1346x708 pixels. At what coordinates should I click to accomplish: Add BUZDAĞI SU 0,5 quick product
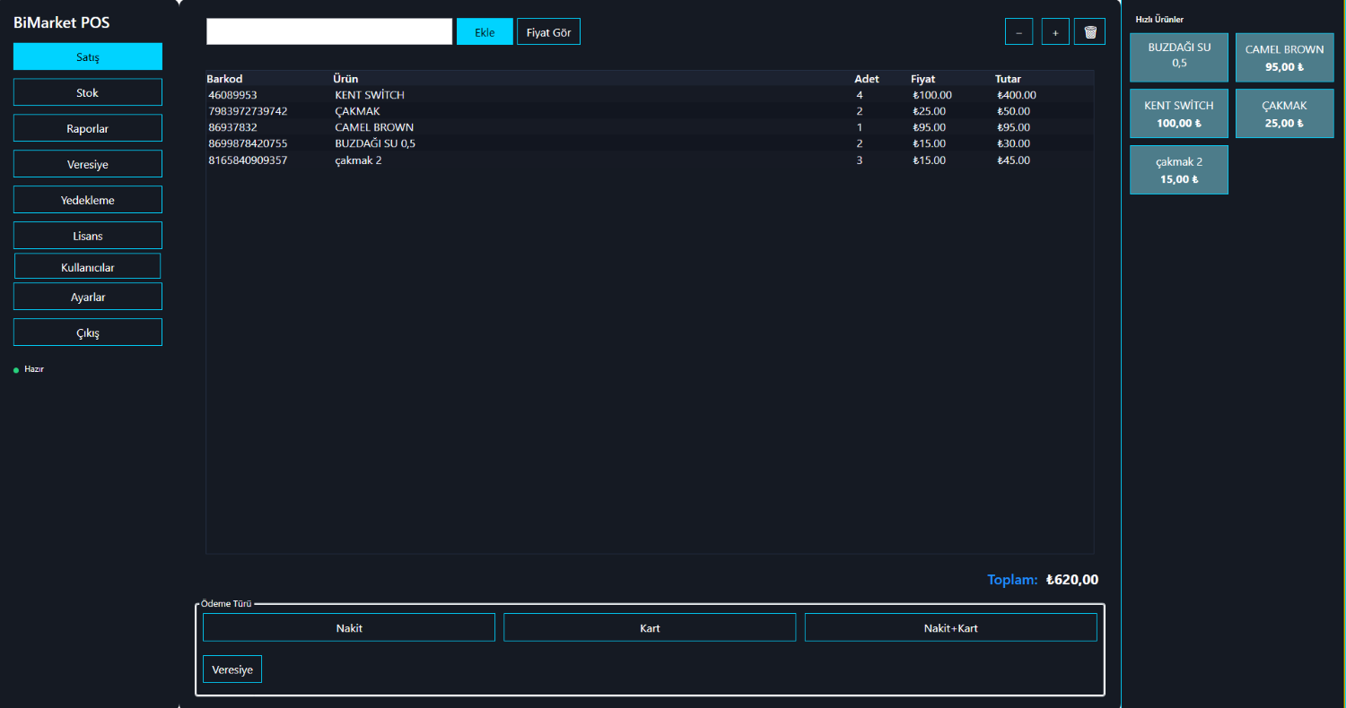coord(1179,57)
